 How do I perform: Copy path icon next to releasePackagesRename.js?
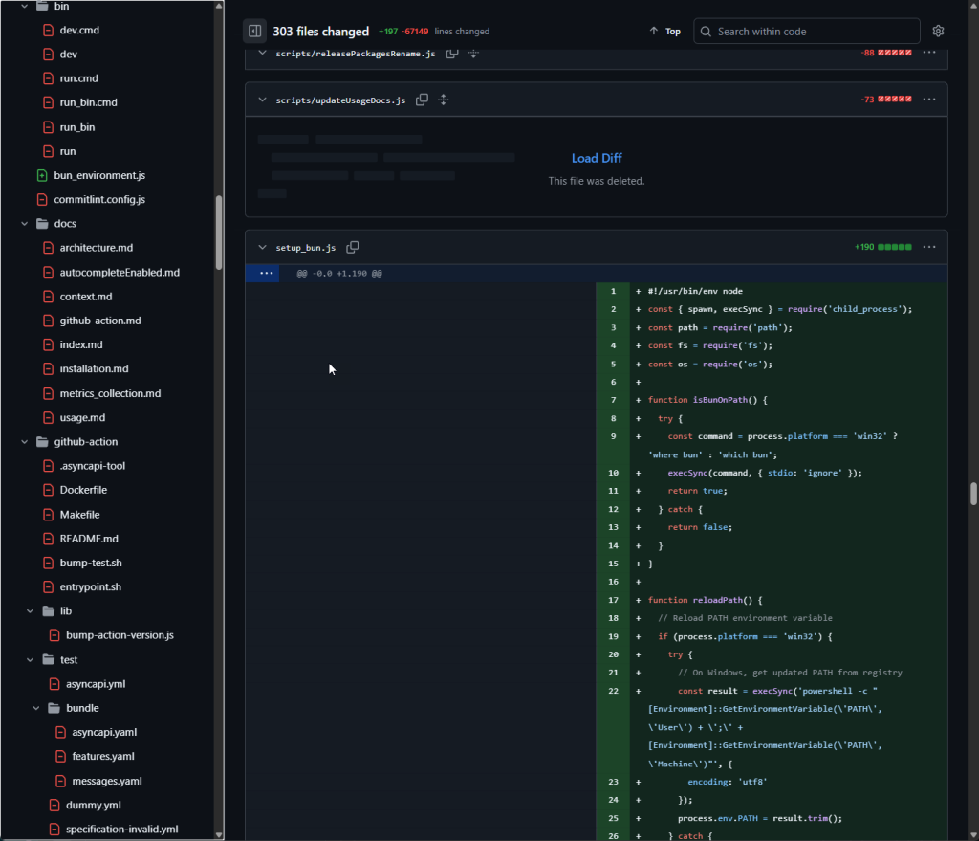pyautogui.click(x=450, y=54)
